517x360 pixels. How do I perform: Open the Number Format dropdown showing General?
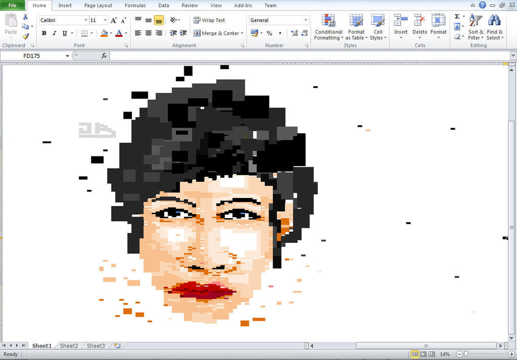(x=278, y=19)
